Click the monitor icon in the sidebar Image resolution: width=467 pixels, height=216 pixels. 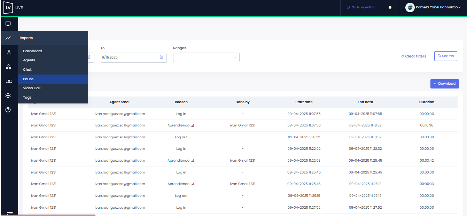click(8, 24)
